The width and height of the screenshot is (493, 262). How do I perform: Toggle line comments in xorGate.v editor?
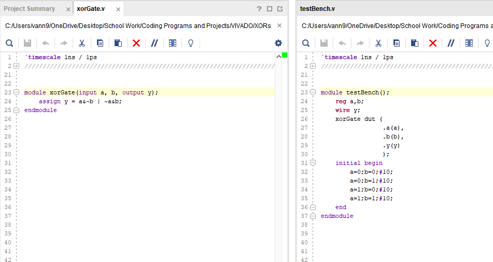click(x=154, y=43)
